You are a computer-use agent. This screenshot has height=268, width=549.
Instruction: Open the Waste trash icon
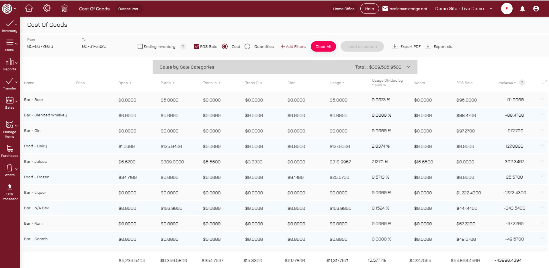10,167
